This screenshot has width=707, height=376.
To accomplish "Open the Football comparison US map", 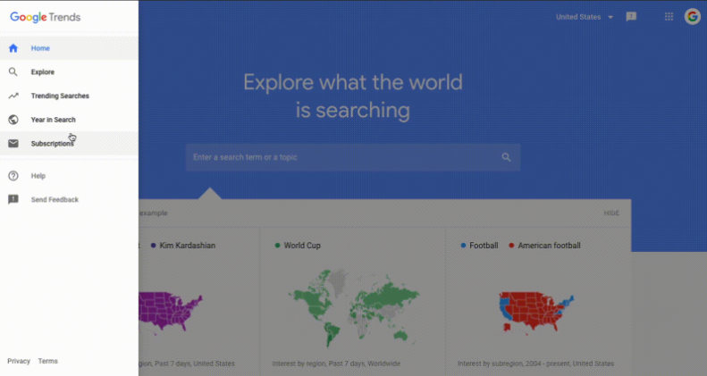I will click(536, 312).
